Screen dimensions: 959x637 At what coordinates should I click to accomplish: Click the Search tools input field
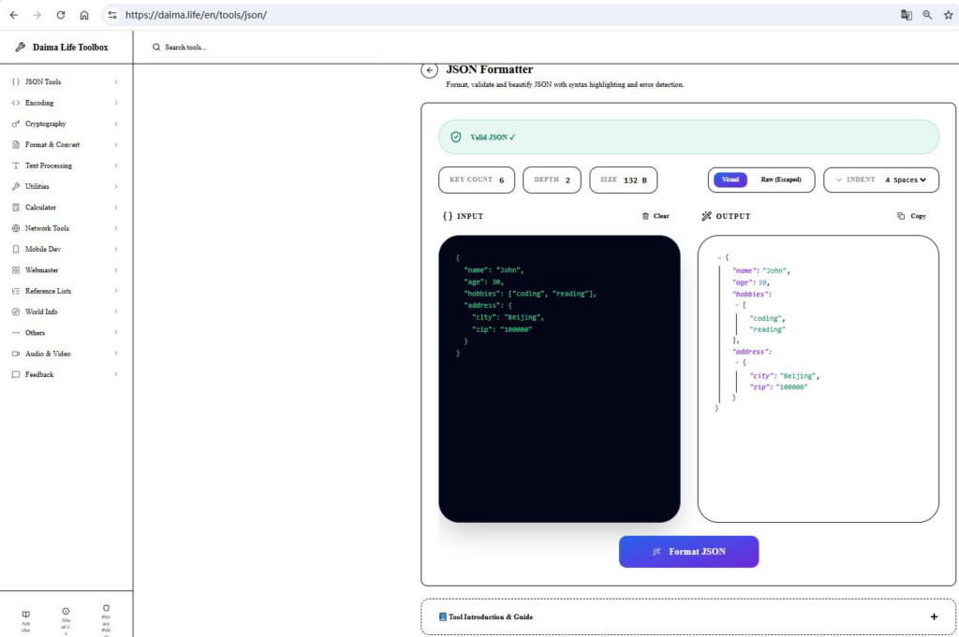263,47
